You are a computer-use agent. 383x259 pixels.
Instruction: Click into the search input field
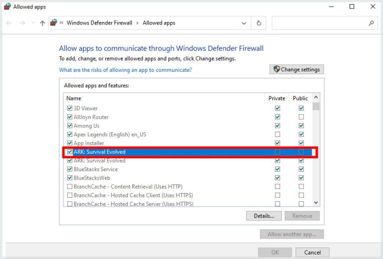point(319,23)
